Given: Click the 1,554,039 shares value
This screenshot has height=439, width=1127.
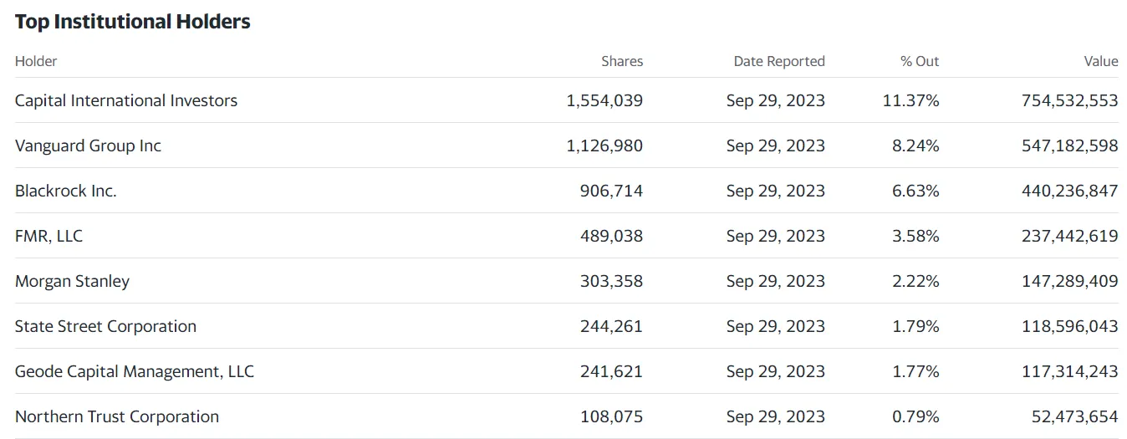Looking at the screenshot, I should [x=604, y=100].
